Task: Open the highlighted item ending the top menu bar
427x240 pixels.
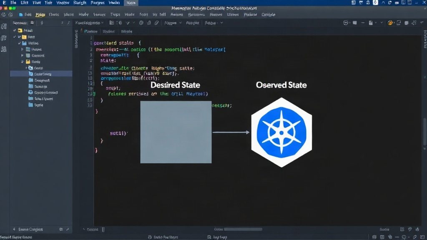Action: click(131, 3)
